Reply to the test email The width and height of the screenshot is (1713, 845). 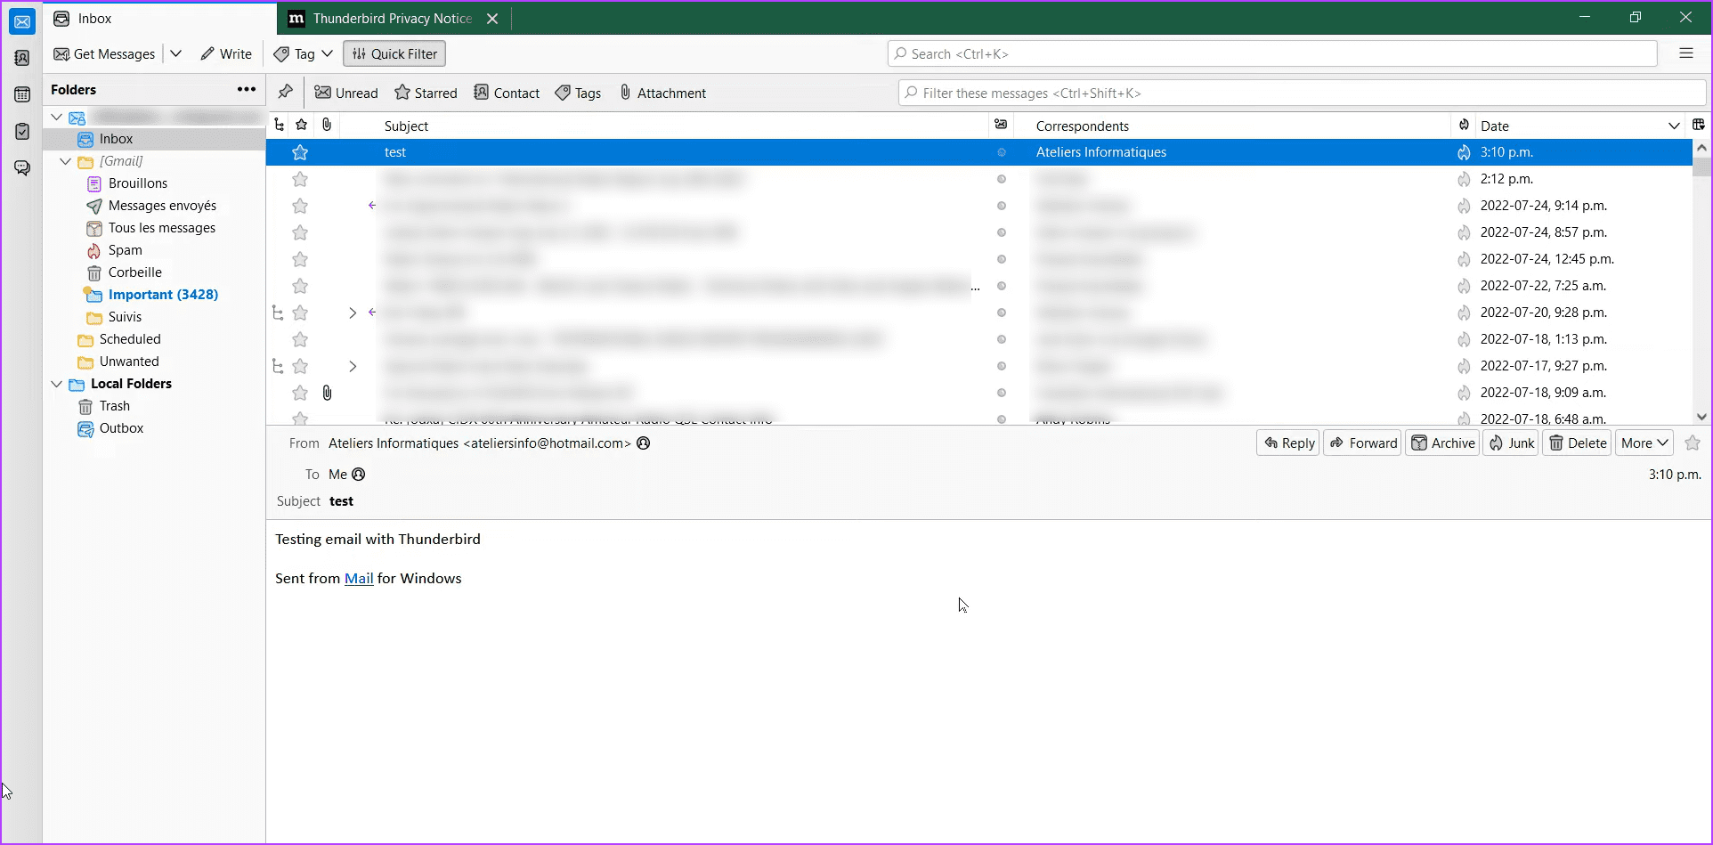click(x=1287, y=443)
